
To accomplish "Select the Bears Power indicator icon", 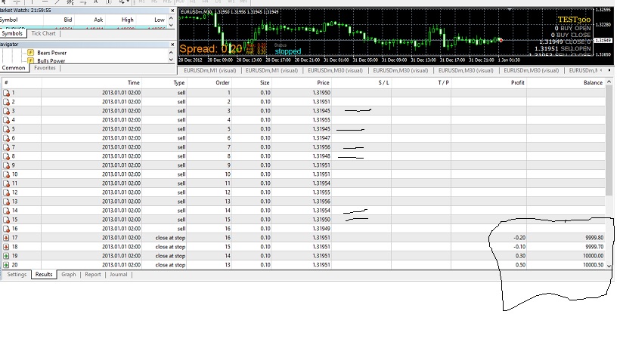I will click(30, 53).
